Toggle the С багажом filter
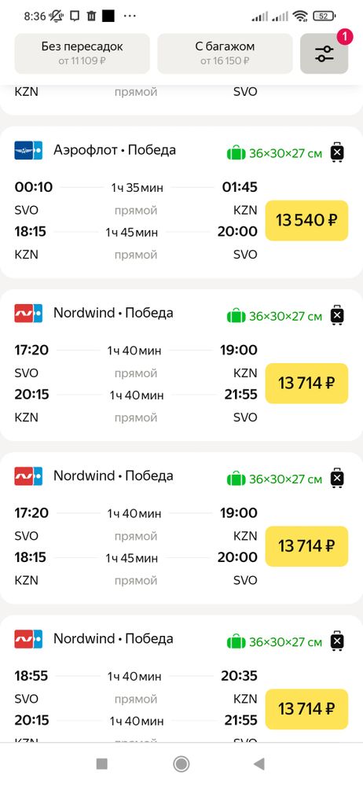 click(225, 53)
